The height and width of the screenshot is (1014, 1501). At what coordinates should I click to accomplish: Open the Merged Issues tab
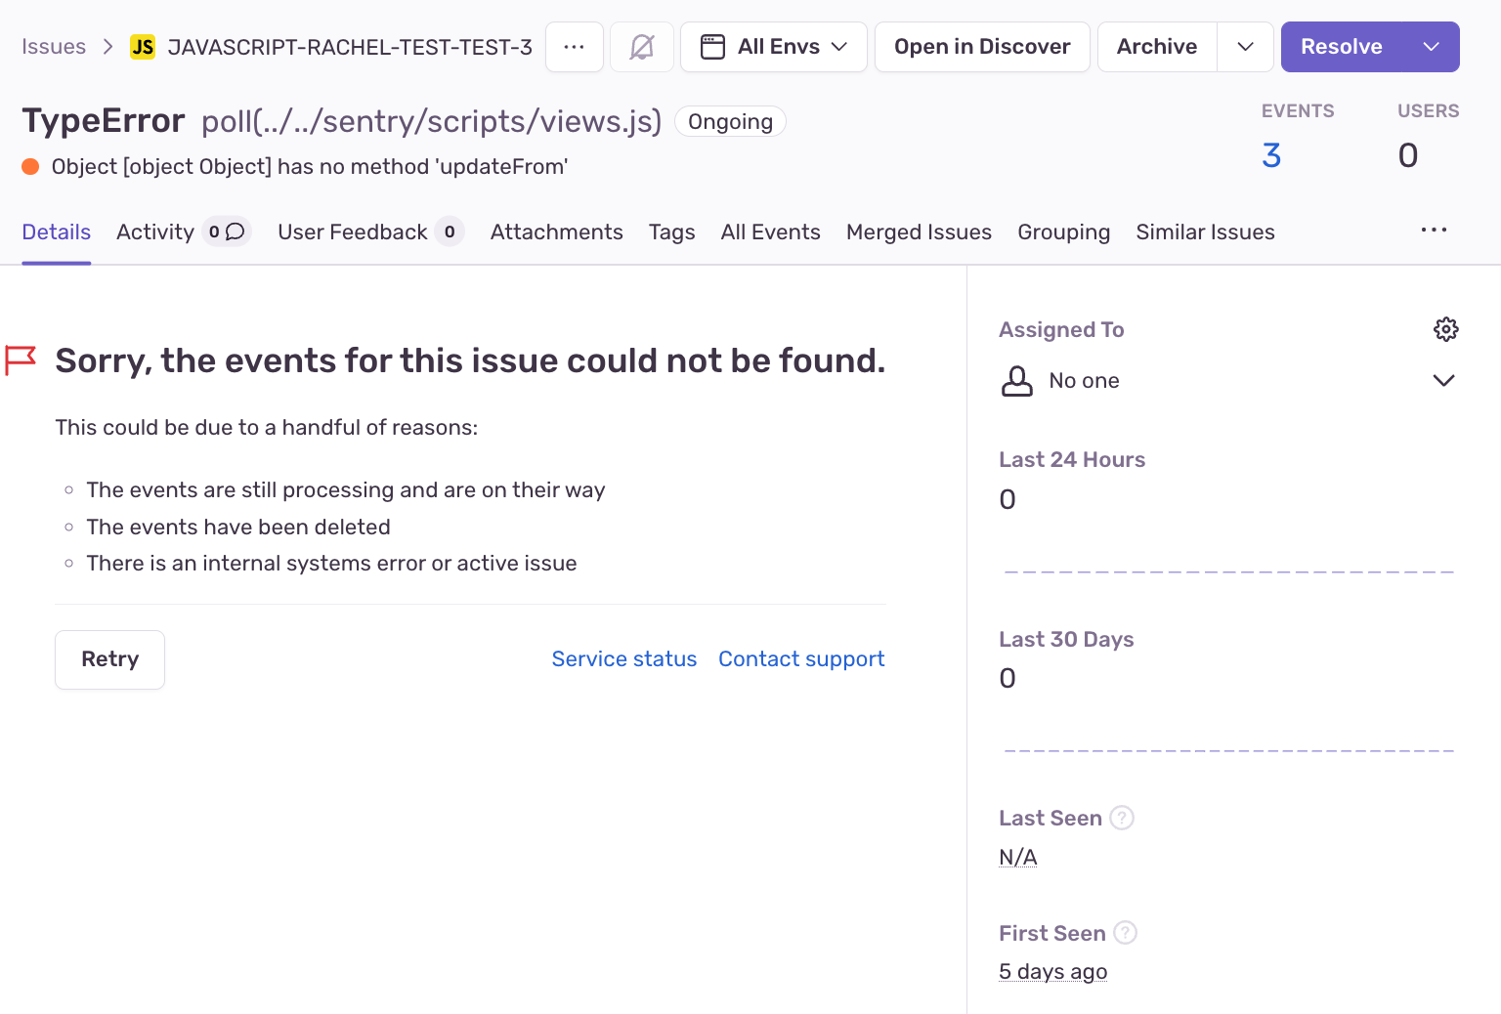(x=919, y=232)
